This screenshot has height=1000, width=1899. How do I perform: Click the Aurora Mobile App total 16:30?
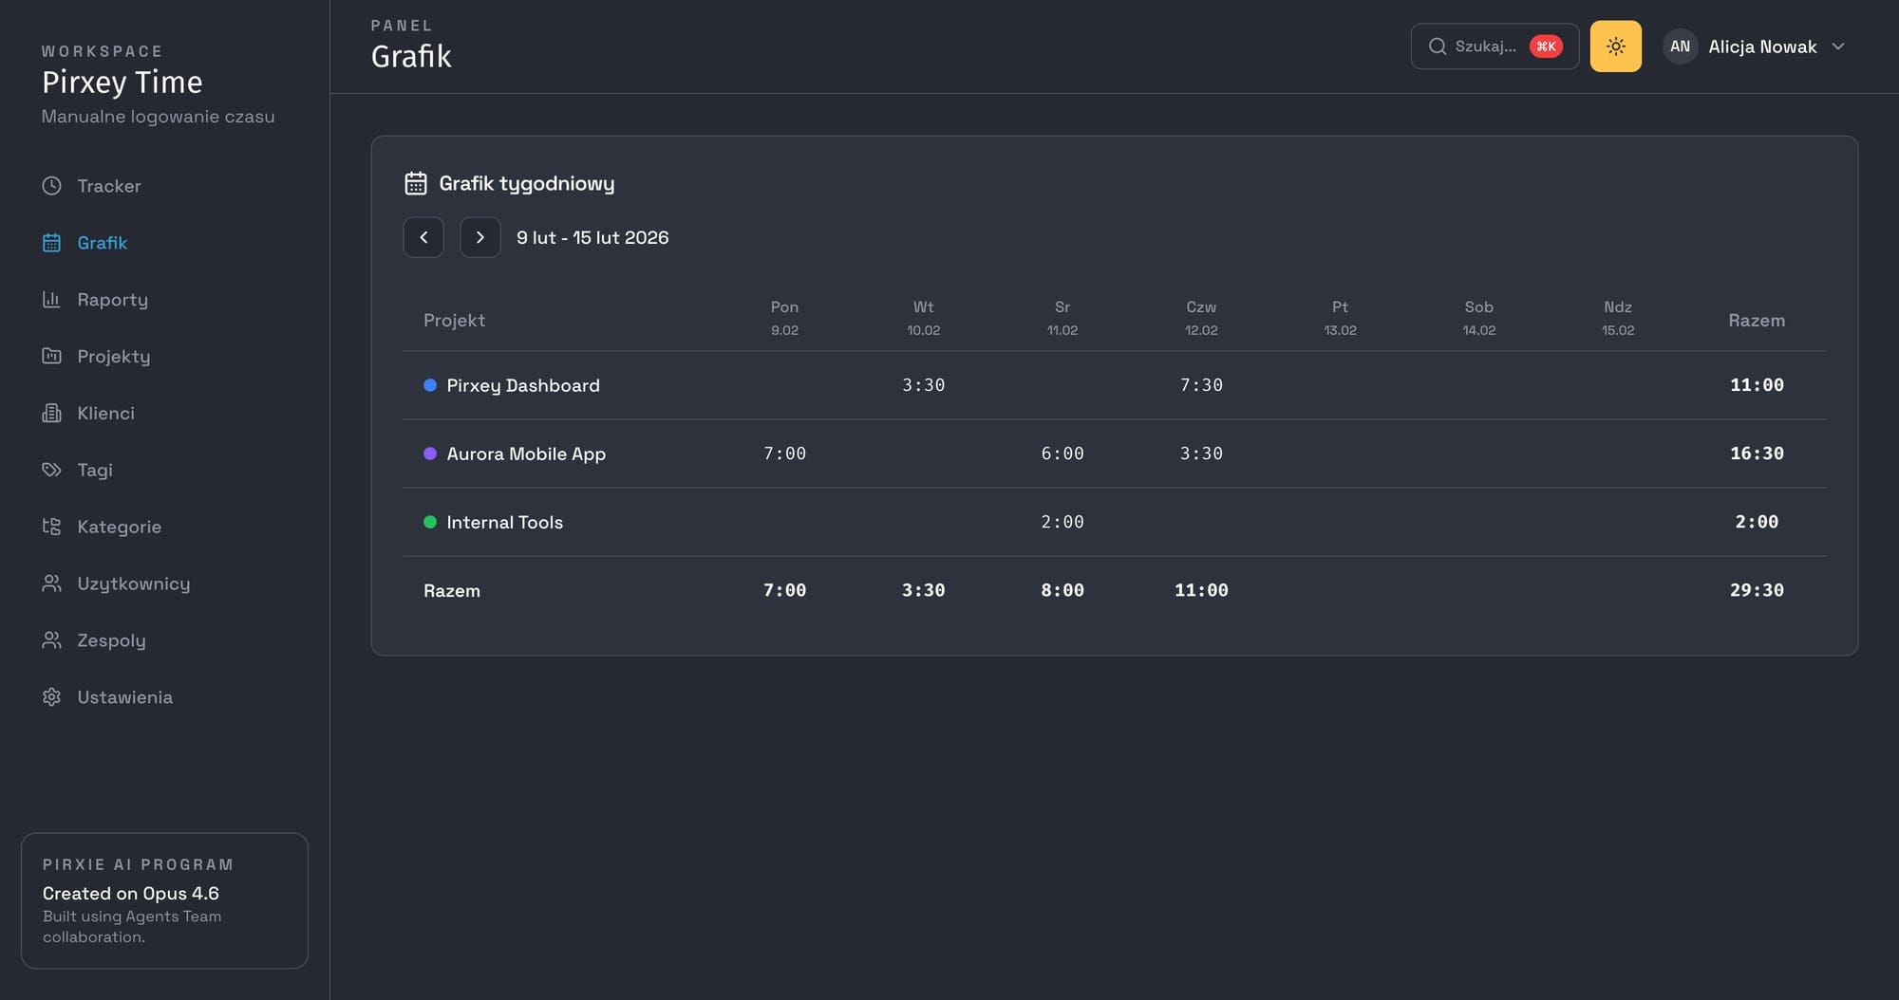(x=1757, y=454)
